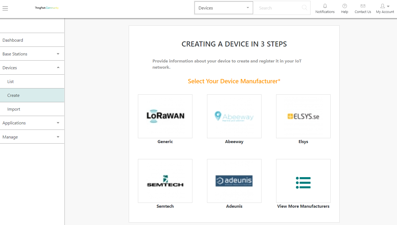Open the Help question mark icon
The width and height of the screenshot is (397, 225).
(345, 6)
